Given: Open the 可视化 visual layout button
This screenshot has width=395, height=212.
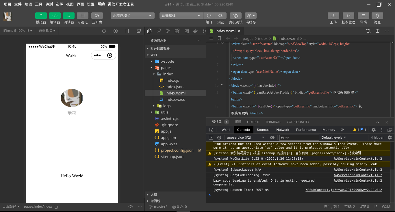Looking at the screenshot, I should (83, 16).
